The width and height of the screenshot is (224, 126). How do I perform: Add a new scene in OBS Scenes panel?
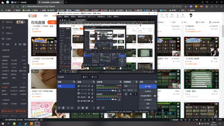pyautogui.click(x=59, y=108)
